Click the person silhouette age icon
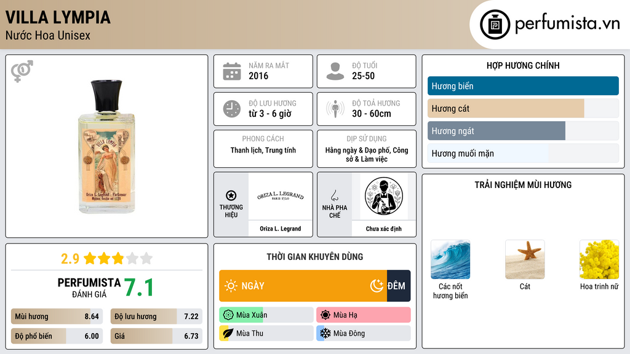Image resolution: width=630 pixels, height=354 pixels. (x=335, y=71)
